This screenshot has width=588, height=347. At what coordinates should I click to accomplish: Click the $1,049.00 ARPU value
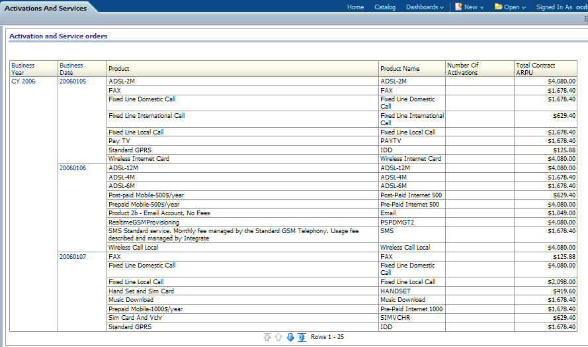click(x=562, y=213)
